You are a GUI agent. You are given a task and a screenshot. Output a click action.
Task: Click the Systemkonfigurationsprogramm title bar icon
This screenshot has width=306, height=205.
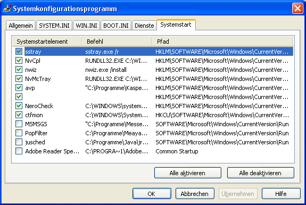(x=7, y=9)
